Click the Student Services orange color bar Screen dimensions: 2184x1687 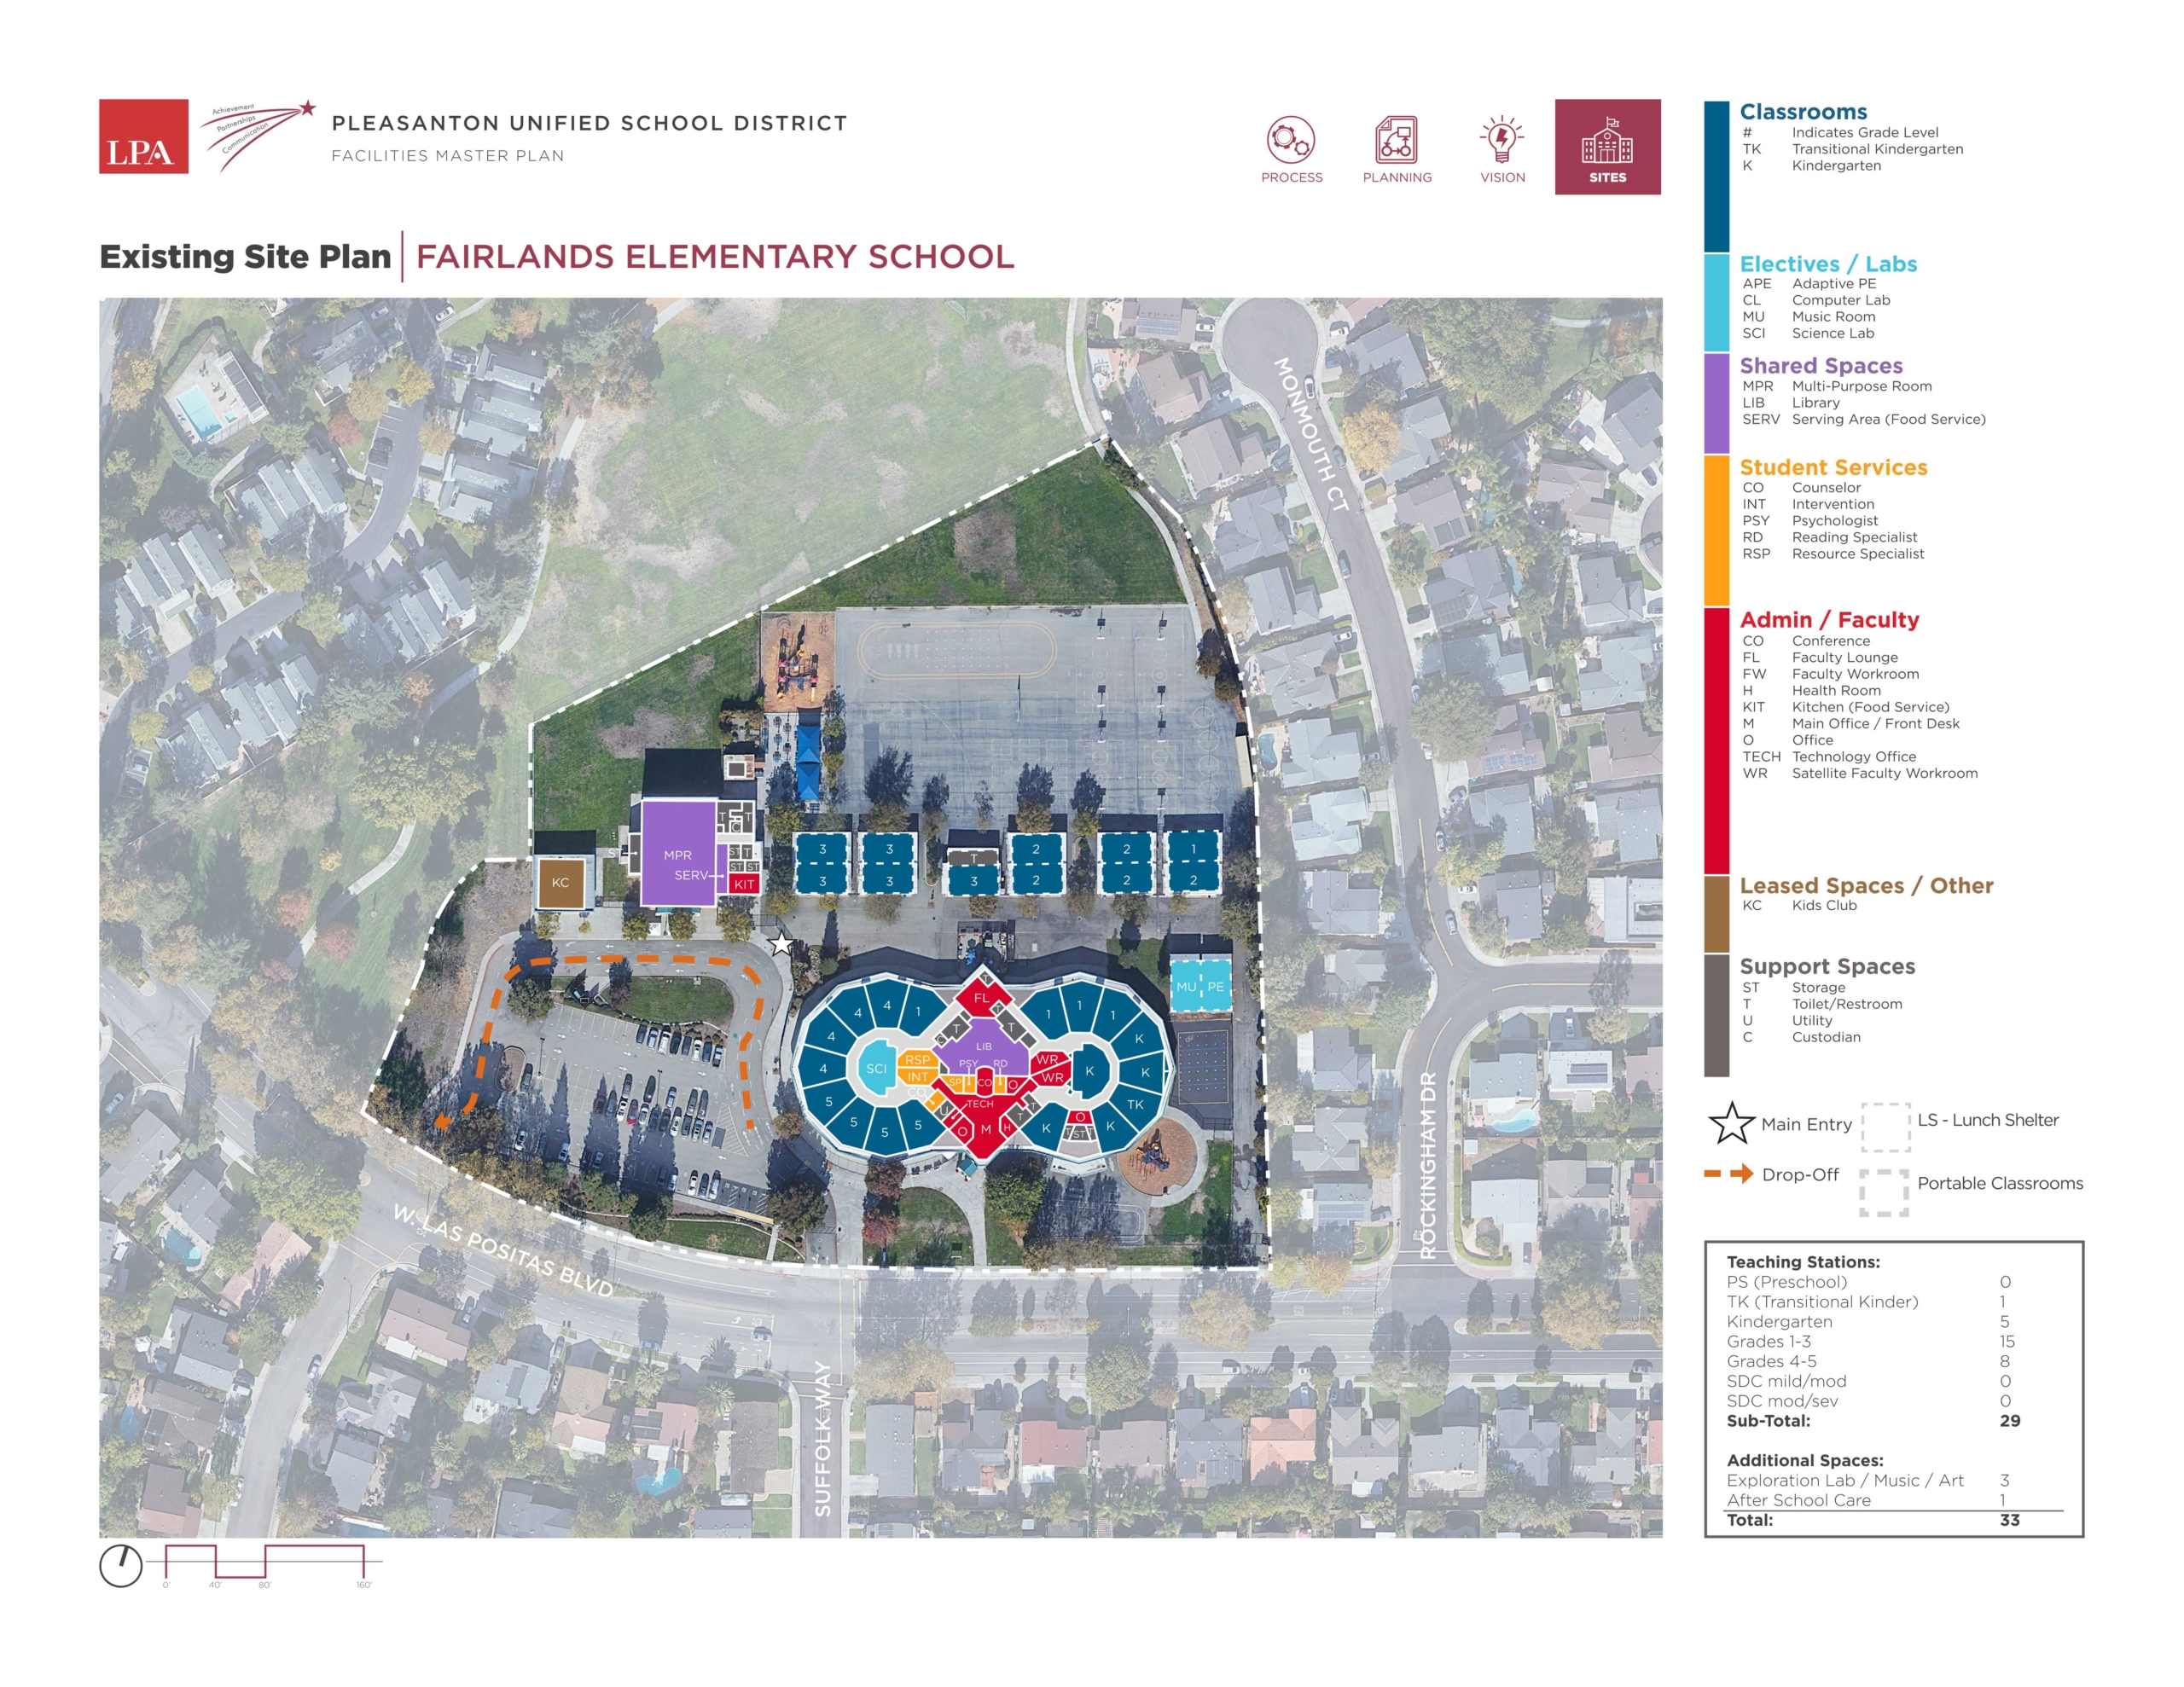tap(1716, 530)
